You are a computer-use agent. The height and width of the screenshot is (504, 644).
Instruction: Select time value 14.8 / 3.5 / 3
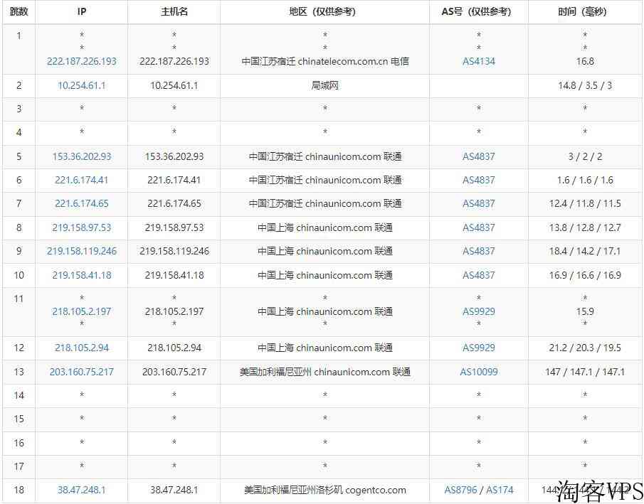coord(585,86)
